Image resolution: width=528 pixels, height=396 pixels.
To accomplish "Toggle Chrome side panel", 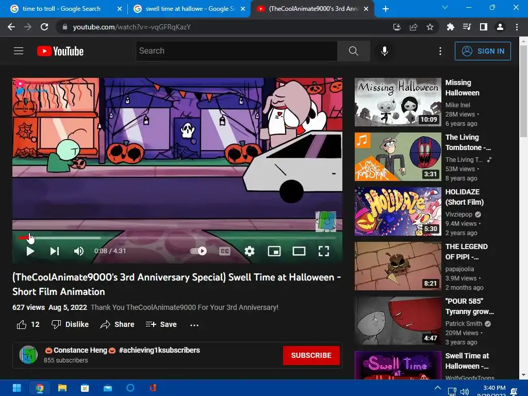I will 483,27.
